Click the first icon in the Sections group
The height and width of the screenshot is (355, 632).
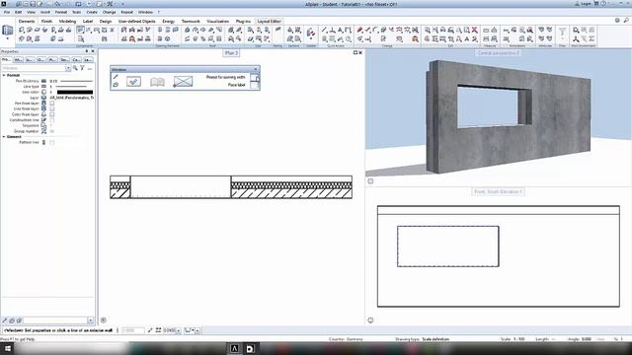[x=289, y=31]
